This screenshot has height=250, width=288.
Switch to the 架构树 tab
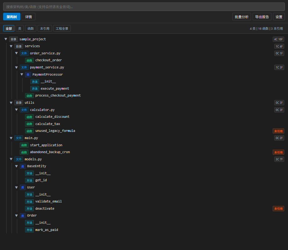[12, 17]
